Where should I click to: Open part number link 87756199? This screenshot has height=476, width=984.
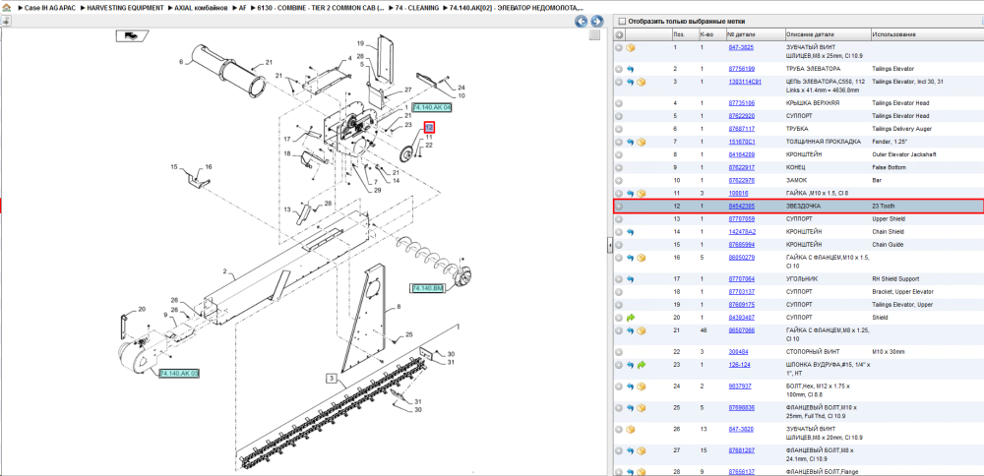(741, 69)
